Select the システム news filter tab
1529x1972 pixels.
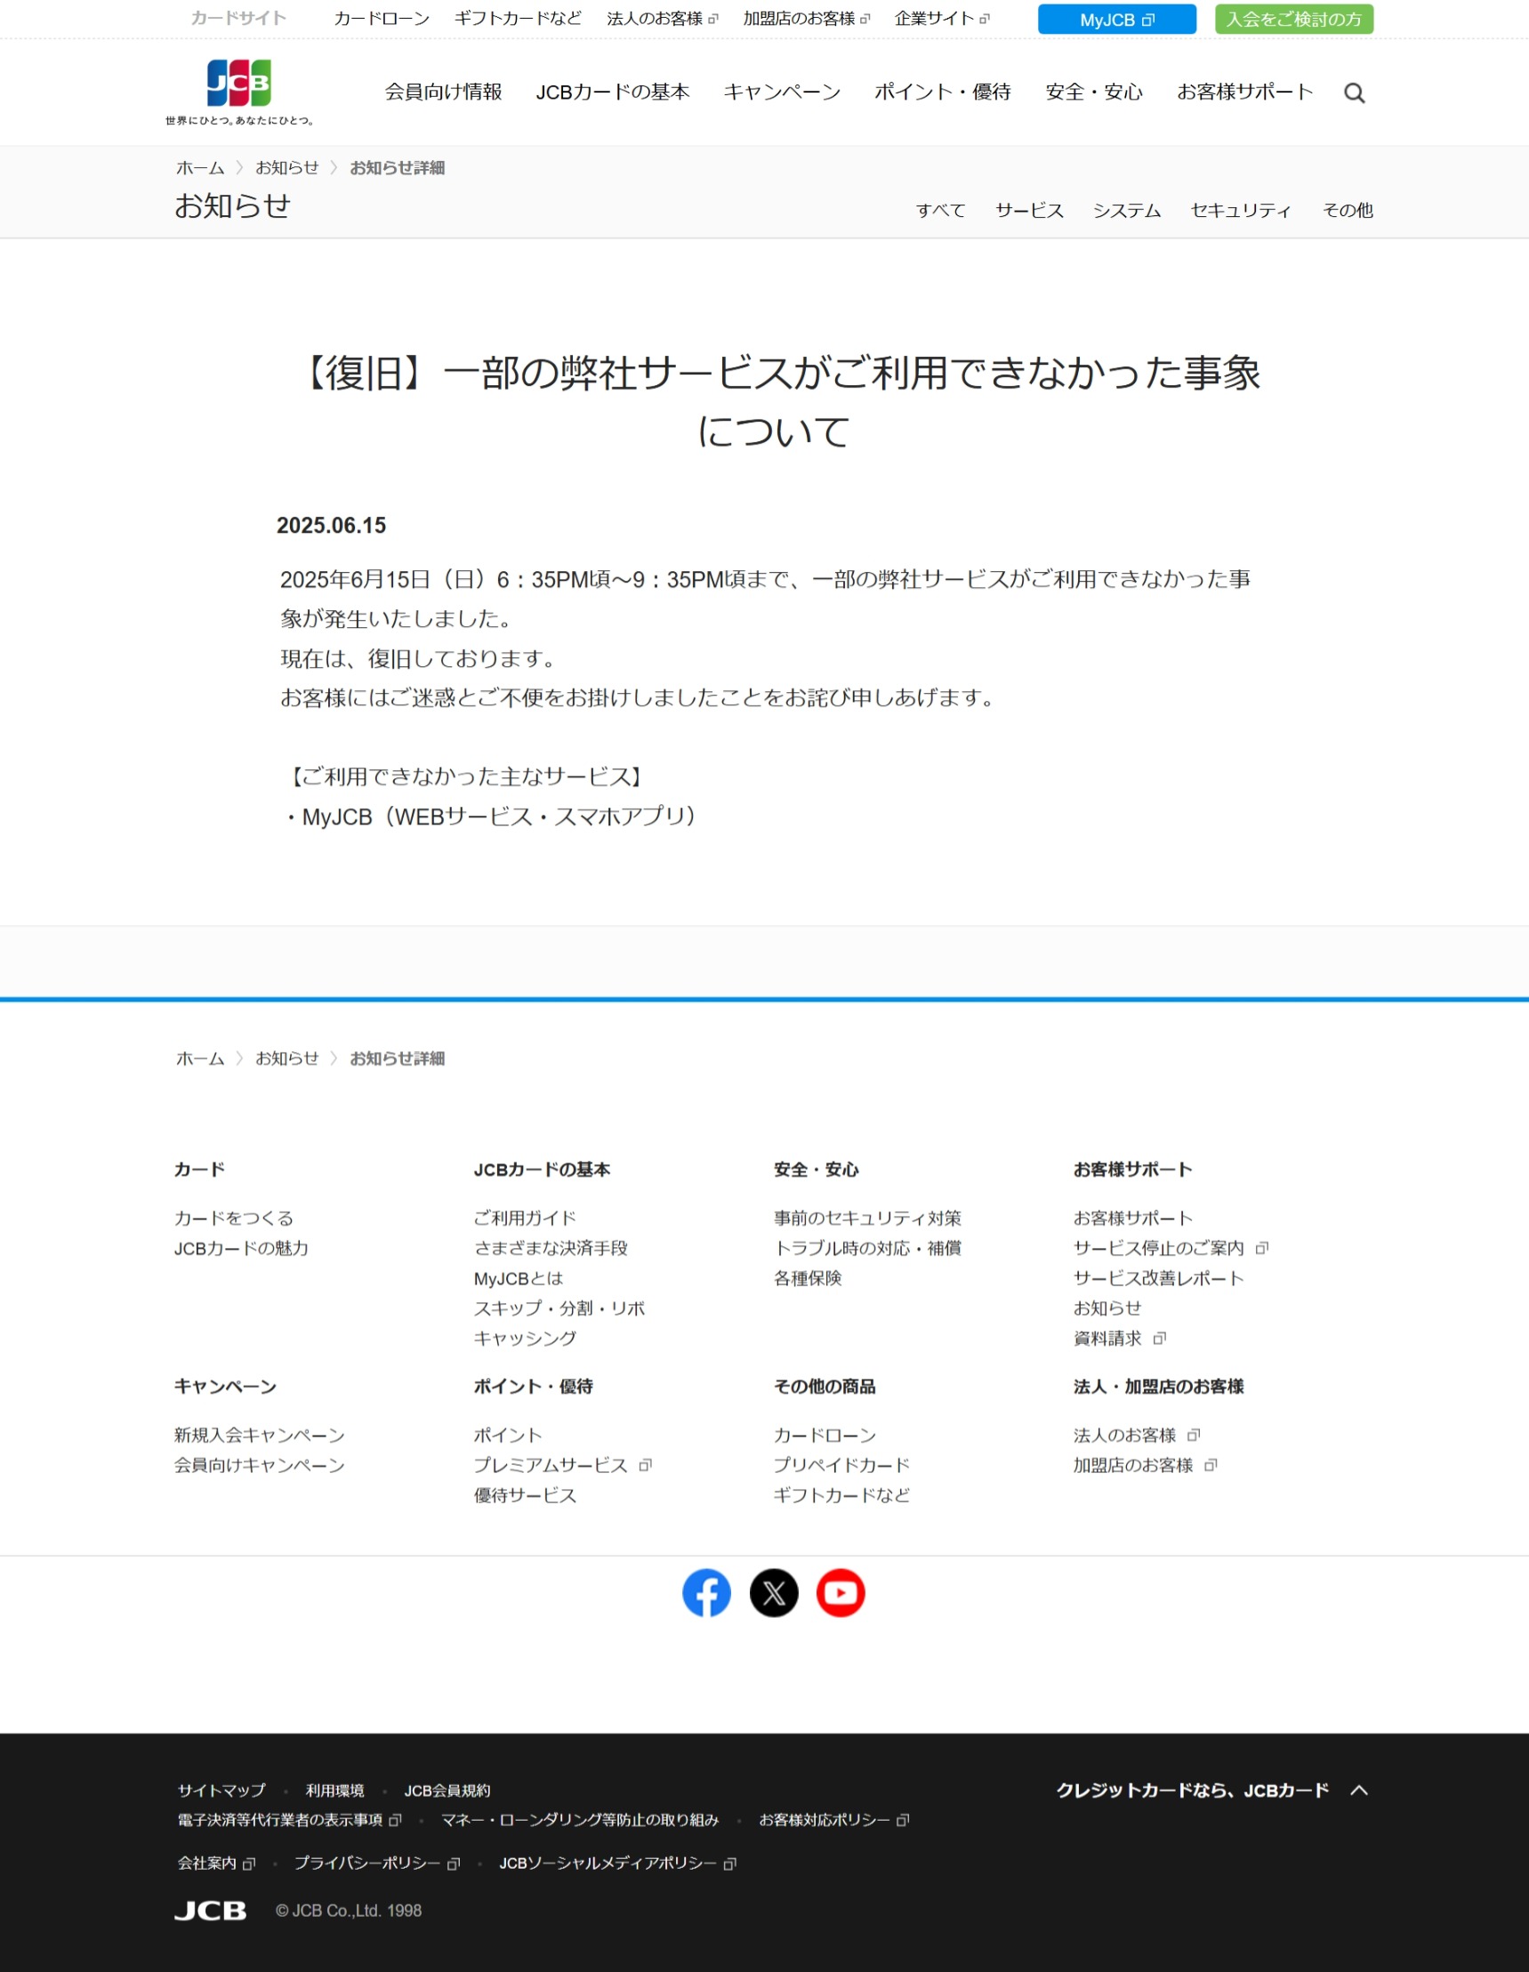tap(1126, 211)
